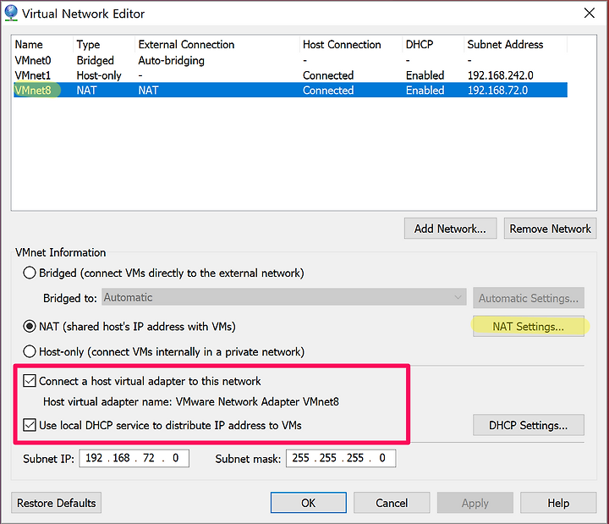Select the Bridged radio button
609x524 pixels.
(30, 273)
